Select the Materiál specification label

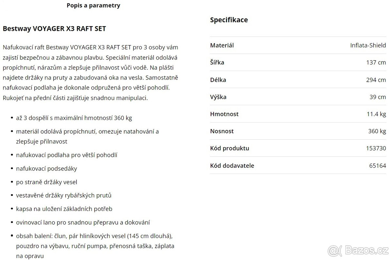[222, 45]
